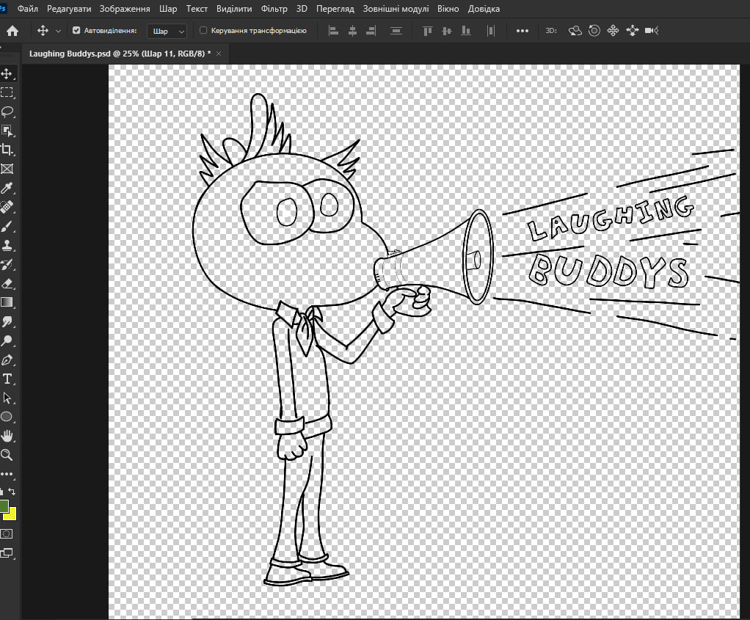
Task: Open the Текст menu
Action: click(197, 9)
